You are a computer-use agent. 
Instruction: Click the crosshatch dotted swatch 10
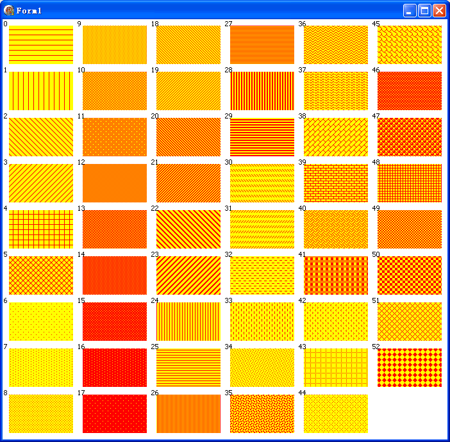tap(115, 91)
